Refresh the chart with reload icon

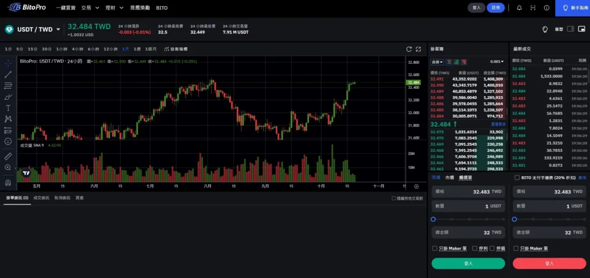pyautogui.click(x=409, y=49)
